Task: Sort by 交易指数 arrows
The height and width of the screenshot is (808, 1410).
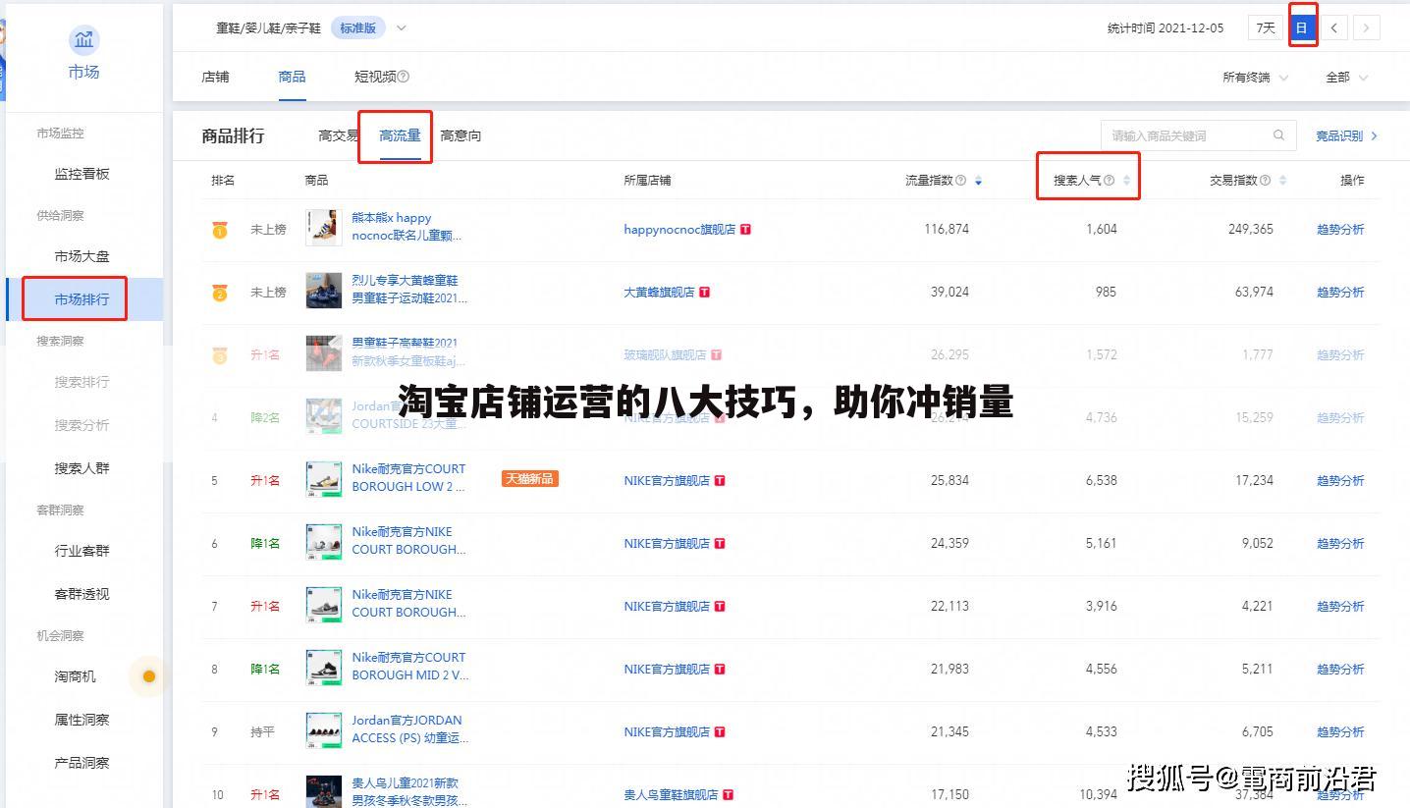Action: click(x=1282, y=181)
